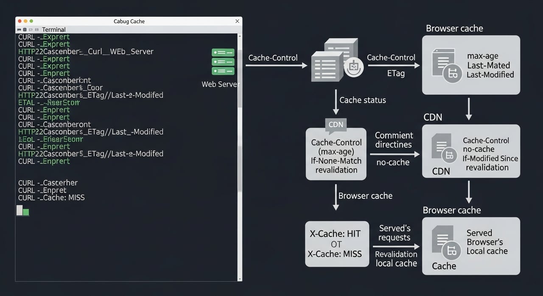Image resolution: width=543 pixels, height=296 pixels.
Task: Click the Last-Mated text
Action: (x=488, y=65)
